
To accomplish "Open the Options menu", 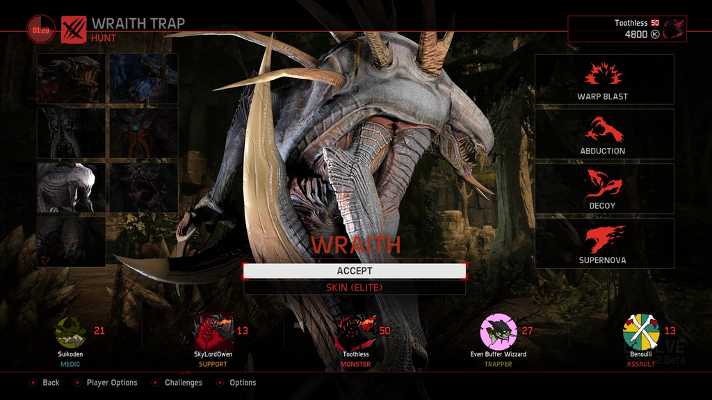I will pos(243,383).
